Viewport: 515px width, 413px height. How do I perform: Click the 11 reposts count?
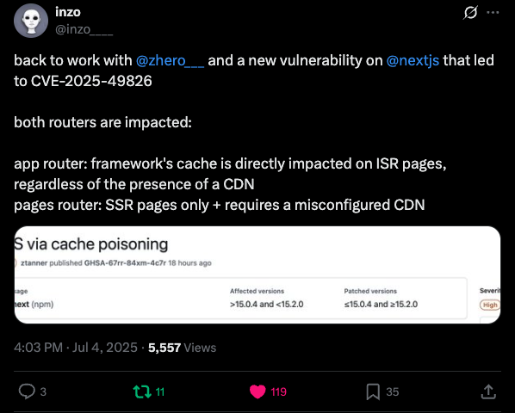tap(159, 391)
